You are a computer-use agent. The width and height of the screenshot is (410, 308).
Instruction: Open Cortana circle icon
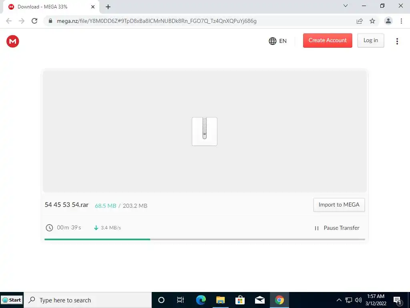pos(161,300)
